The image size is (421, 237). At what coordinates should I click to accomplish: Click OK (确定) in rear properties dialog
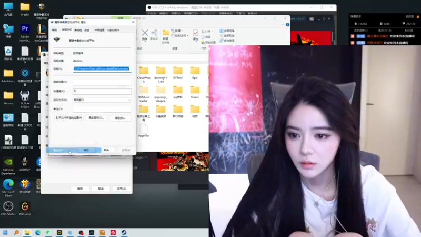(80, 189)
